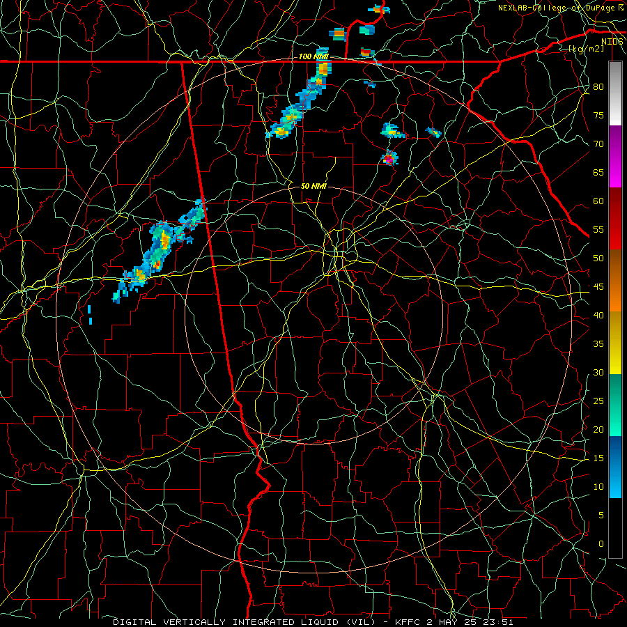Pick the brown-orange segment of color bar
Screen dimensions: 627x627
pyautogui.click(x=615, y=280)
